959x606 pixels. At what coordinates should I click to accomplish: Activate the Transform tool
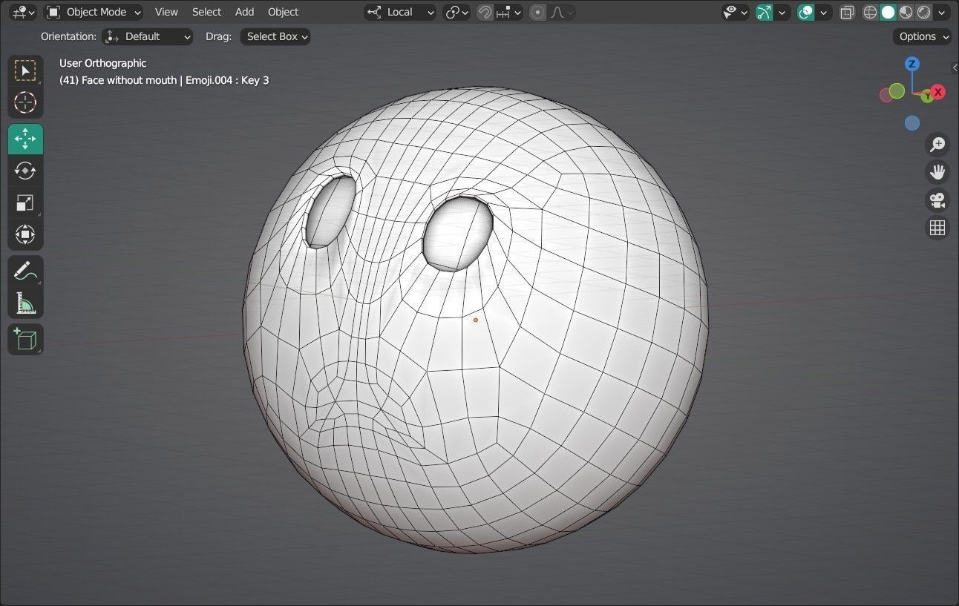[x=25, y=234]
